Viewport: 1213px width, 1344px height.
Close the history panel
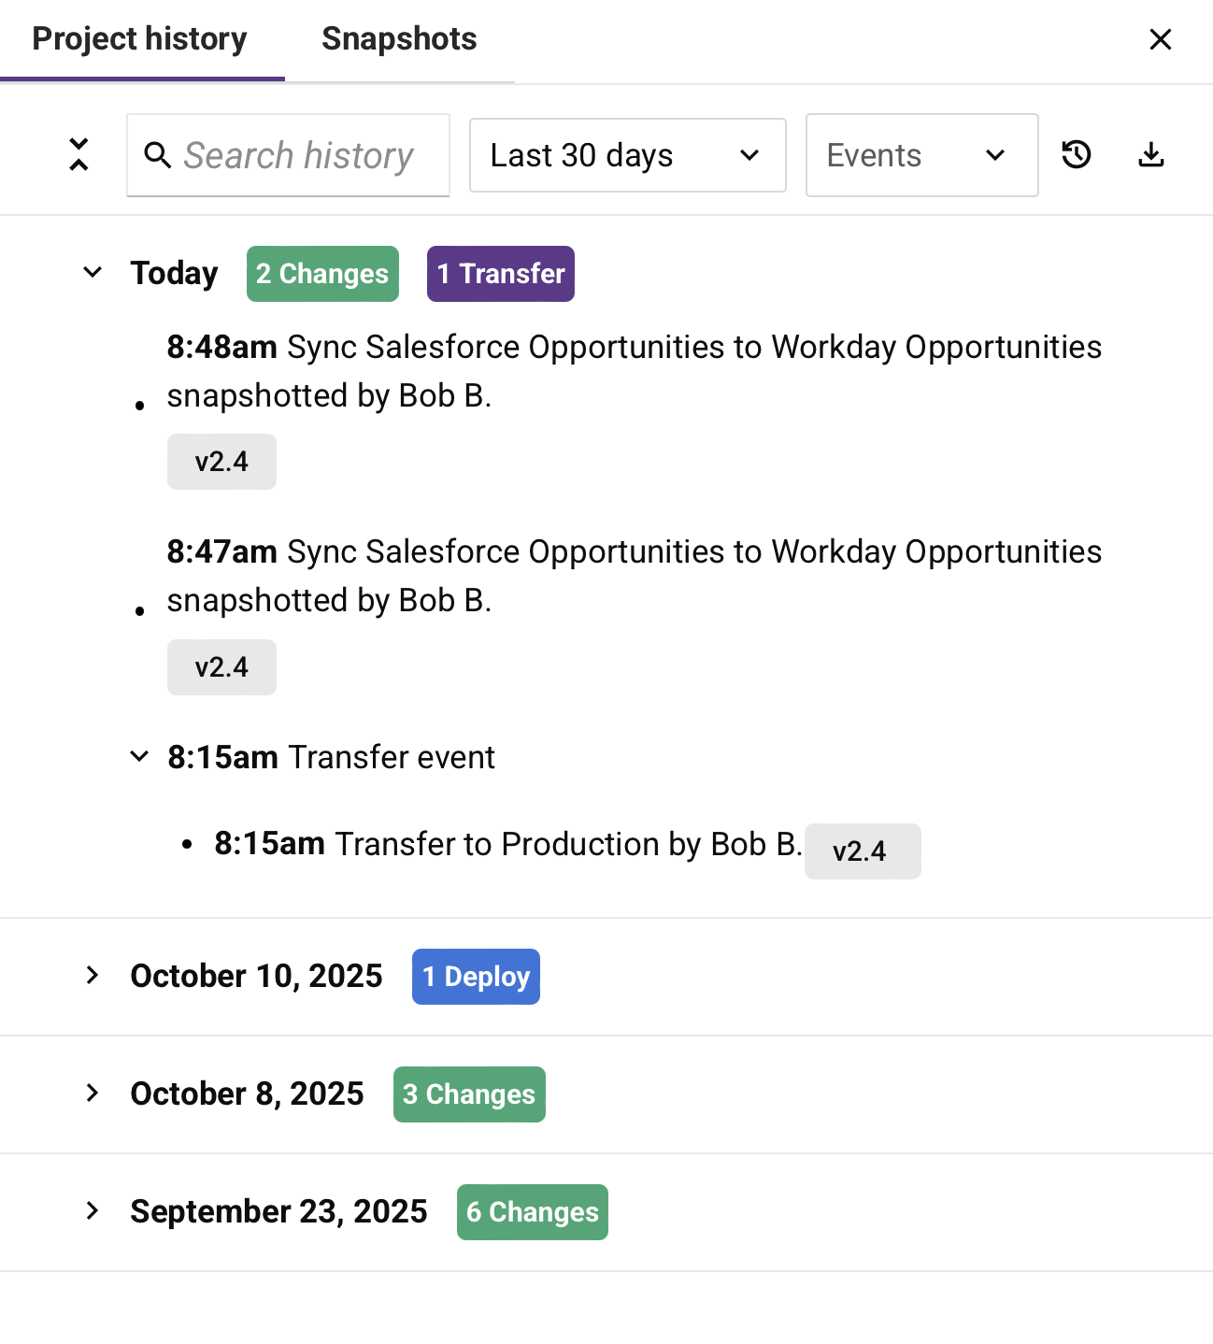coord(1160,39)
